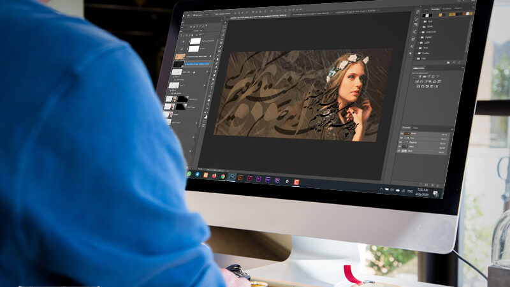Open the Brushes panel dock icon
The width and height of the screenshot is (510, 287).
tap(416, 19)
